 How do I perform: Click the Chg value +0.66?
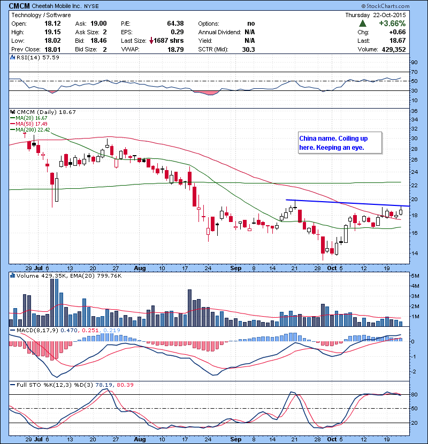point(398,32)
